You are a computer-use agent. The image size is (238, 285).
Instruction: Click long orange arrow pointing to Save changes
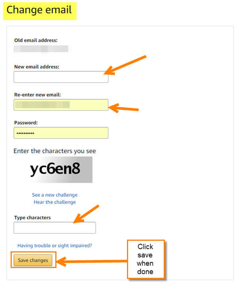pos(92,262)
